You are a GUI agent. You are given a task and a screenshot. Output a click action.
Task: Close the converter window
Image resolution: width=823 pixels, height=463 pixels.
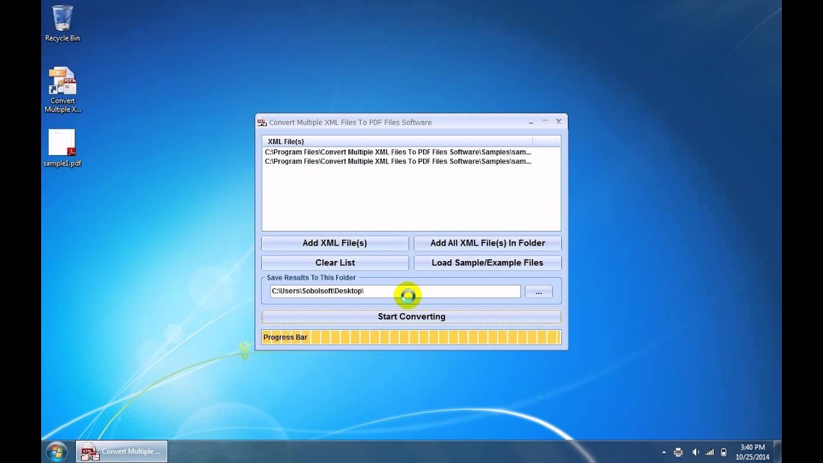click(x=558, y=122)
